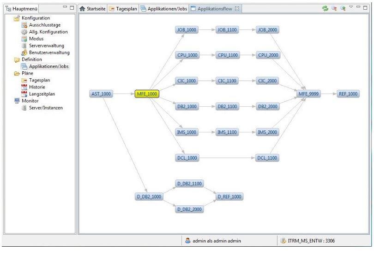The image size is (374, 255).
Task: Switch to the Applikationen/Jobs tab
Action: (164, 9)
